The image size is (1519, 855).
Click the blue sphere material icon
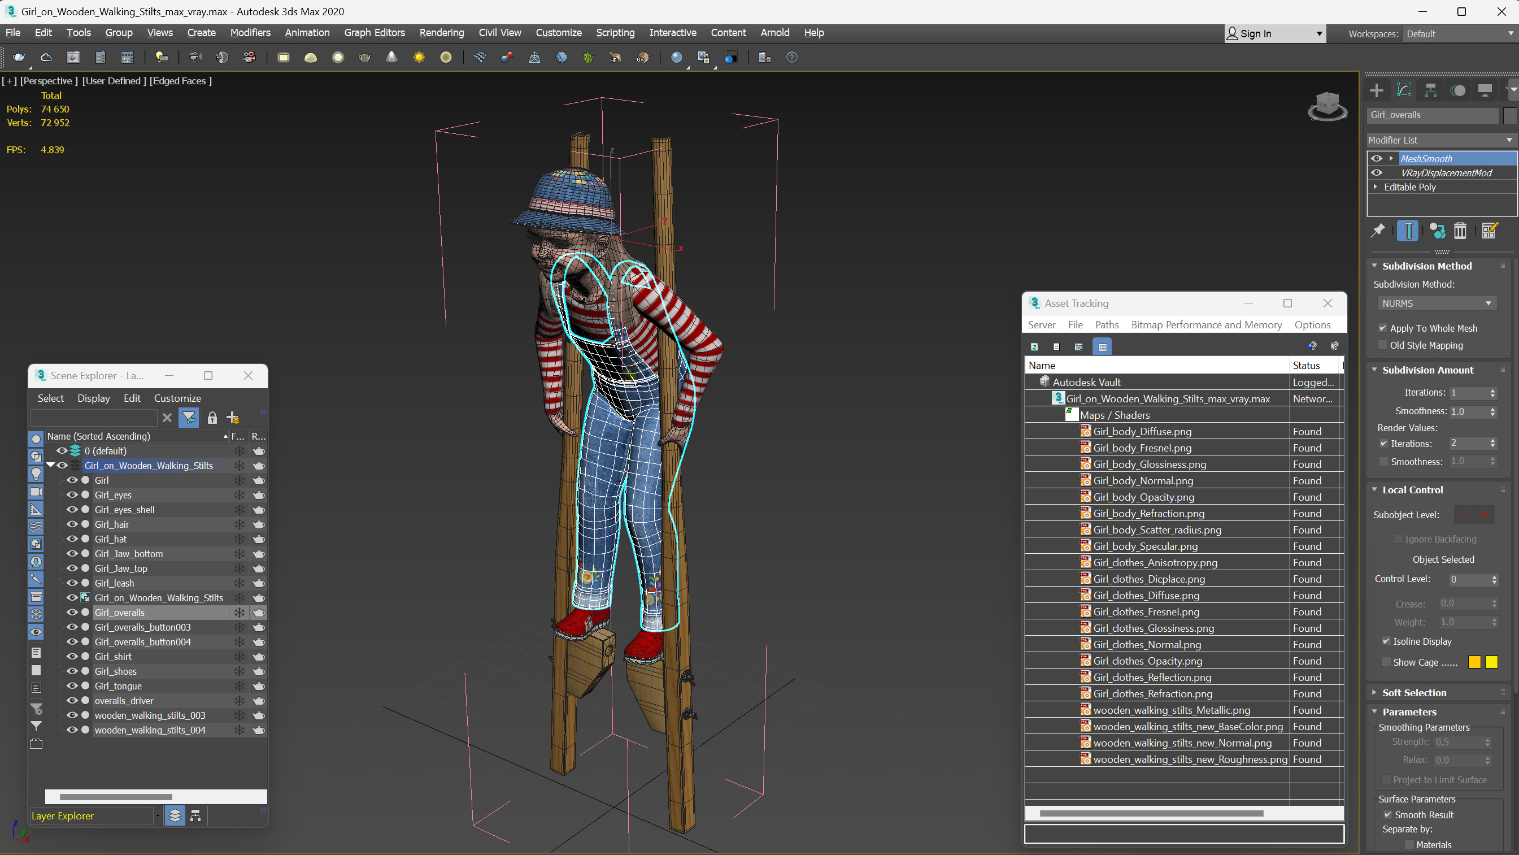click(x=676, y=57)
